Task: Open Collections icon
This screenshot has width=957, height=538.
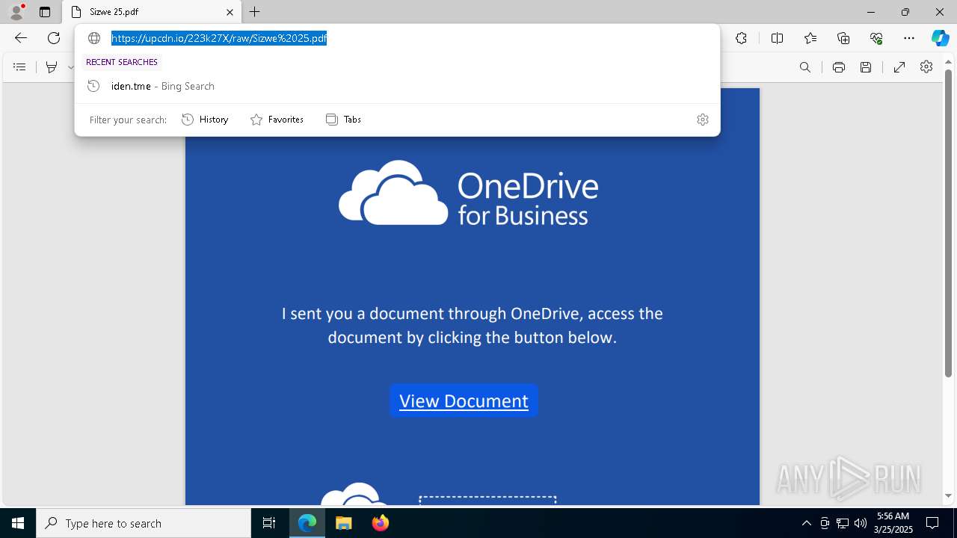Action: coord(843,38)
